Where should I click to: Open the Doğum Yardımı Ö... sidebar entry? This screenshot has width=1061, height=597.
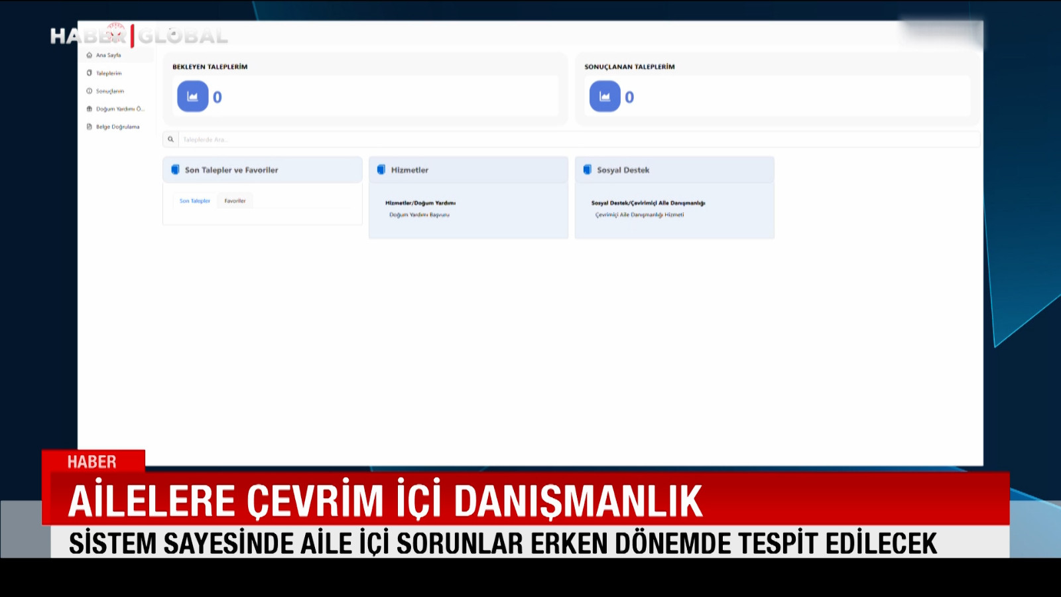click(119, 109)
